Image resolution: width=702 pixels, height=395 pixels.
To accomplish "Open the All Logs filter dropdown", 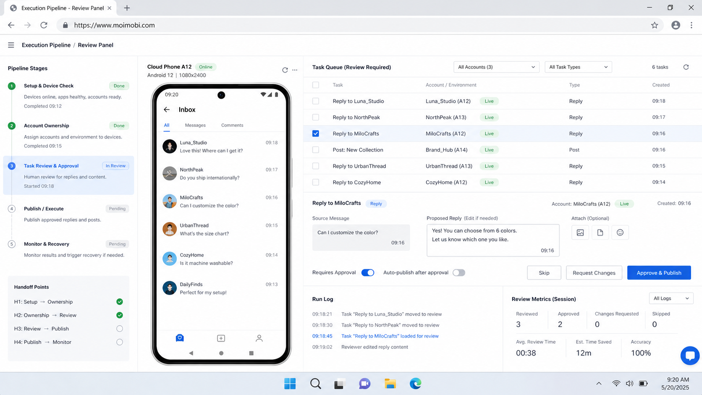I will [671, 298].
